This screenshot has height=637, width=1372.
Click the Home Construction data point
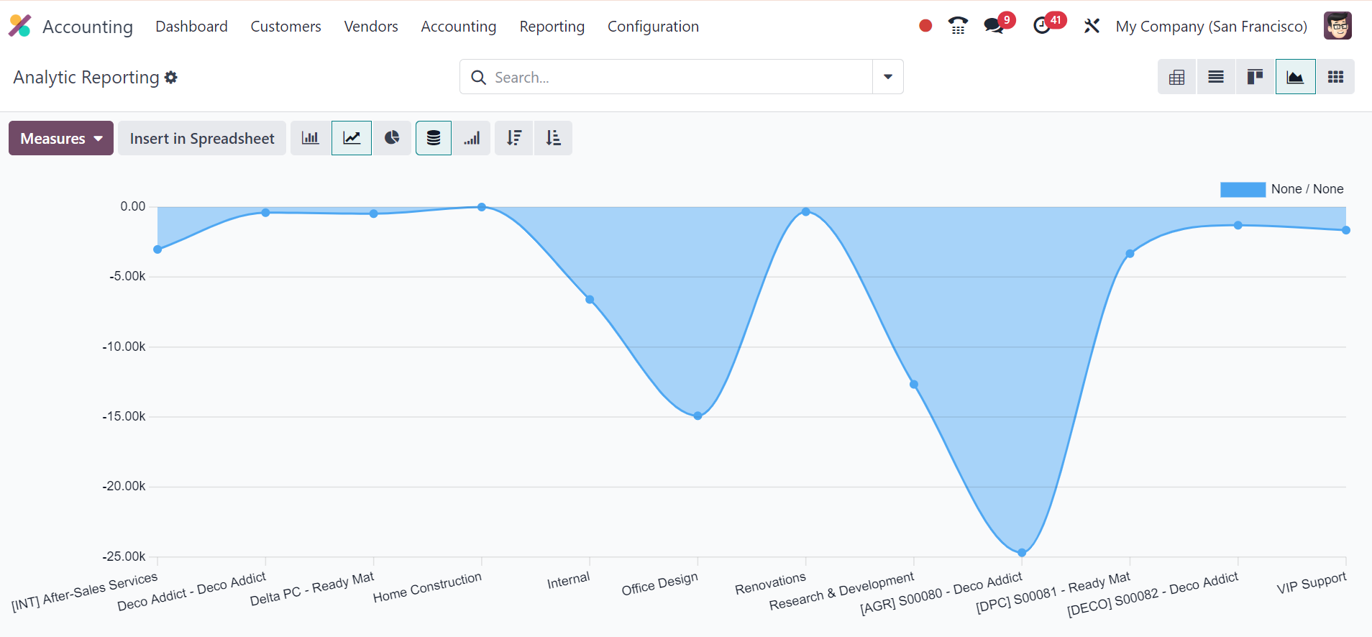click(482, 207)
